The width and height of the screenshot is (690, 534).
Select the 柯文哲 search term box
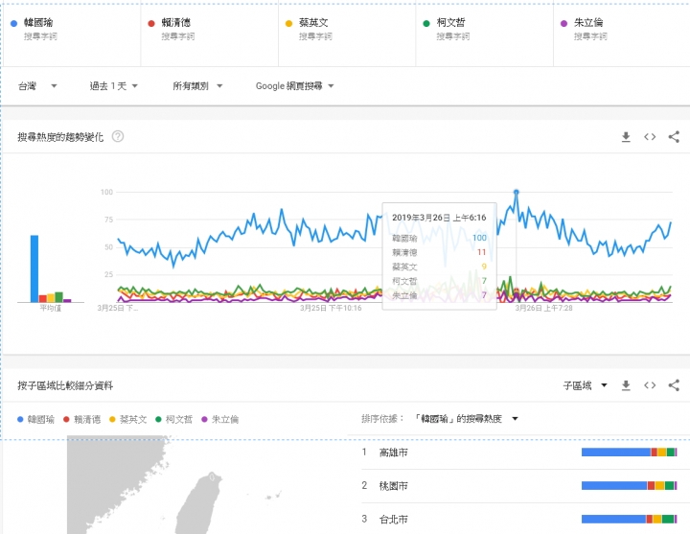click(x=484, y=35)
